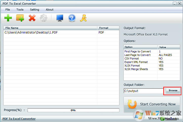Click the Progress bar showing 0%
The width and height of the screenshot is (183, 122).
point(73,110)
